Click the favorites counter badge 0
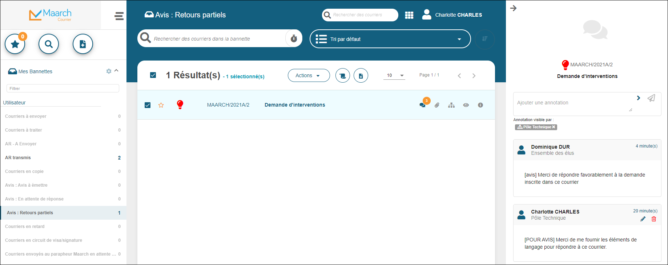The width and height of the screenshot is (668, 265). 23,36
